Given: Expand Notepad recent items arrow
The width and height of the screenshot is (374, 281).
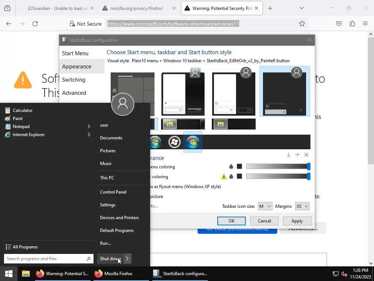Looking at the screenshot, I should 89,126.
